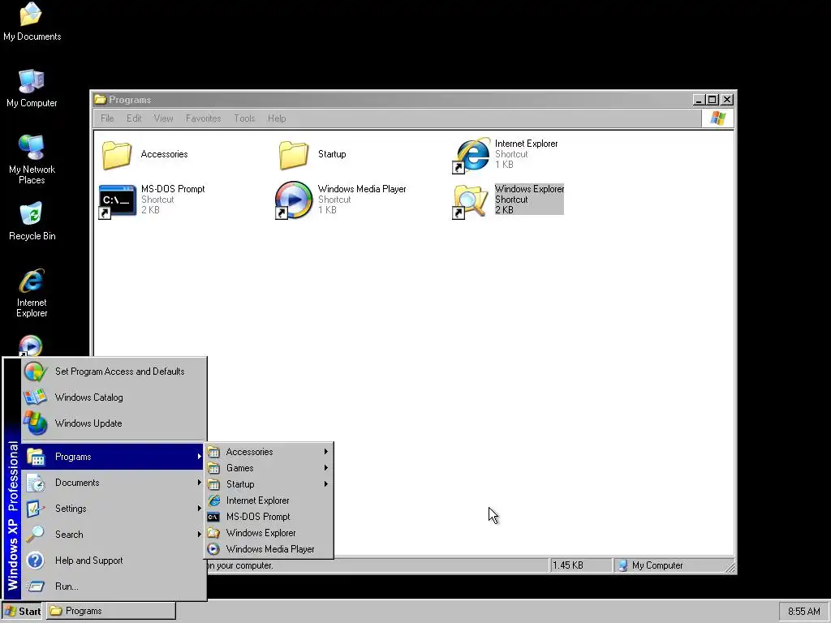This screenshot has height=623, width=831.
Task: Click the Start button on taskbar
Action: click(22, 612)
